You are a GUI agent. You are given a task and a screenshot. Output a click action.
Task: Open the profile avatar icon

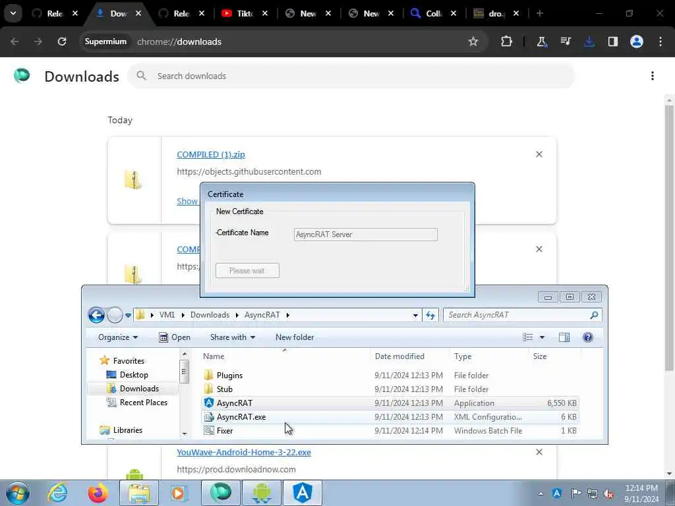point(637,42)
